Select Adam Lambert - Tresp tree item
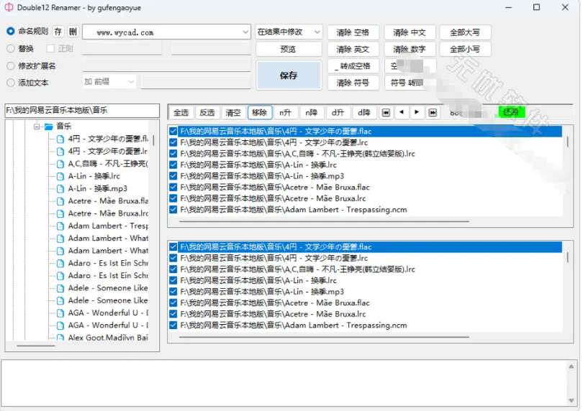 (x=108, y=226)
